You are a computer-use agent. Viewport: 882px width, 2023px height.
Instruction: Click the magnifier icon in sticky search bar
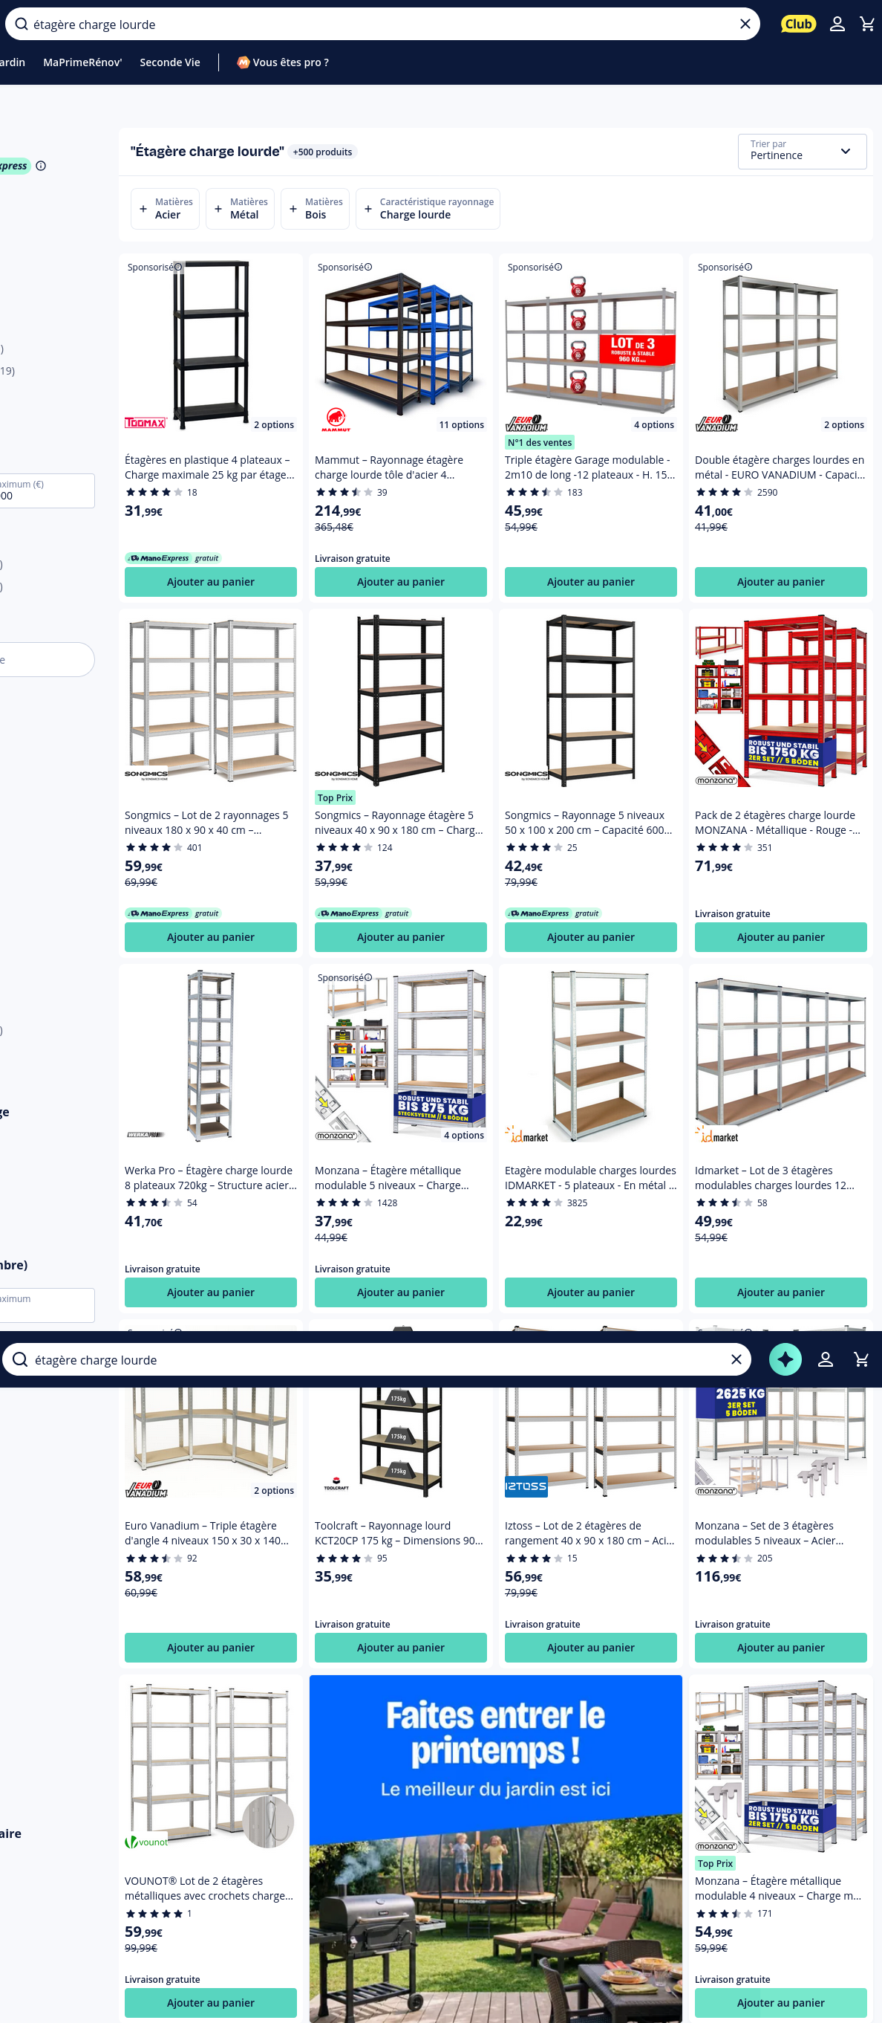click(x=20, y=1359)
